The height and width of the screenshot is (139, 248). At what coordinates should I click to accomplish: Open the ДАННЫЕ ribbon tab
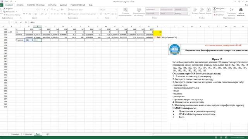point(64,5)
